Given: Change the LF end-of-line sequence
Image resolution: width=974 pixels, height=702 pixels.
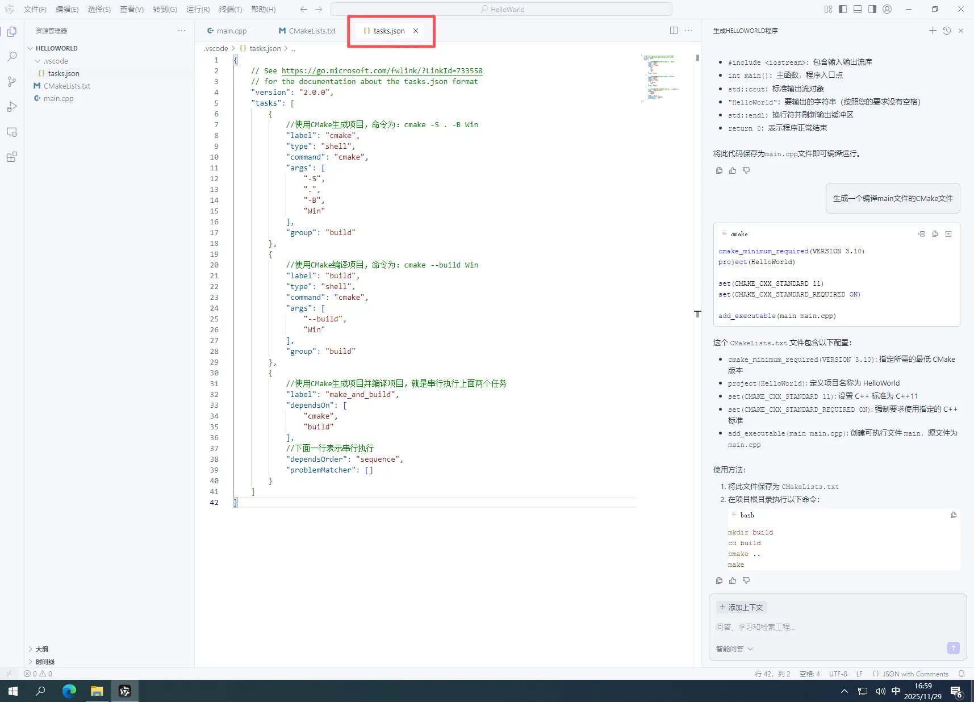Looking at the screenshot, I should coord(859,674).
